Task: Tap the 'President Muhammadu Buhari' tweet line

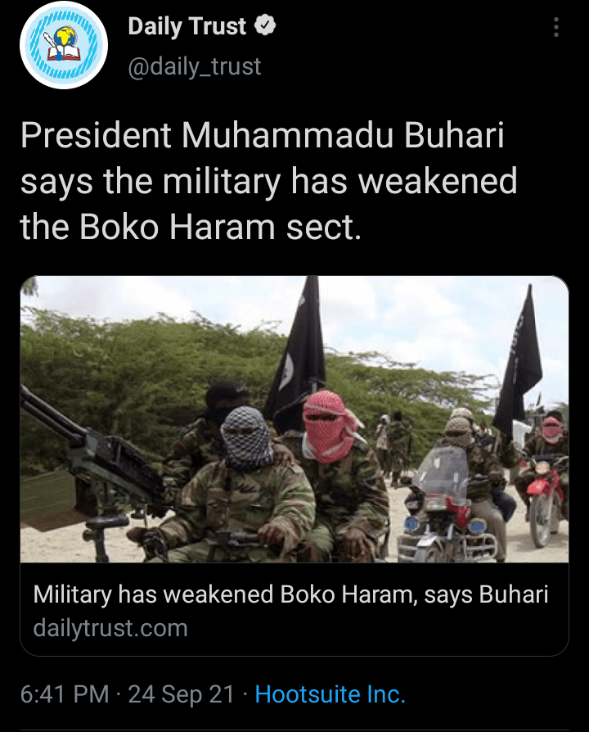Action: (263, 136)
